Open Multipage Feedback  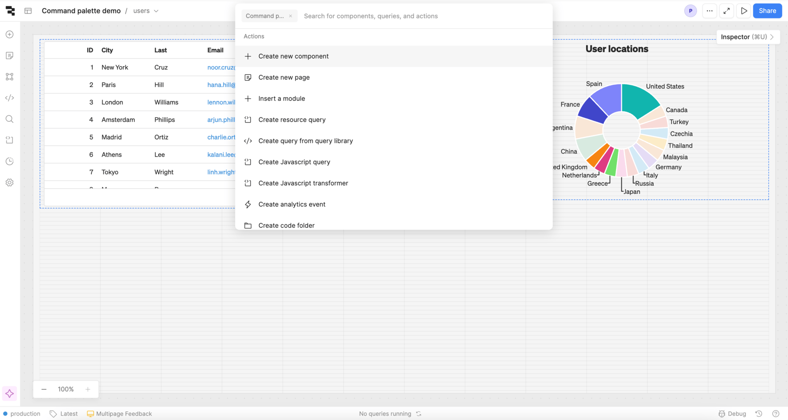coord(120,414)
